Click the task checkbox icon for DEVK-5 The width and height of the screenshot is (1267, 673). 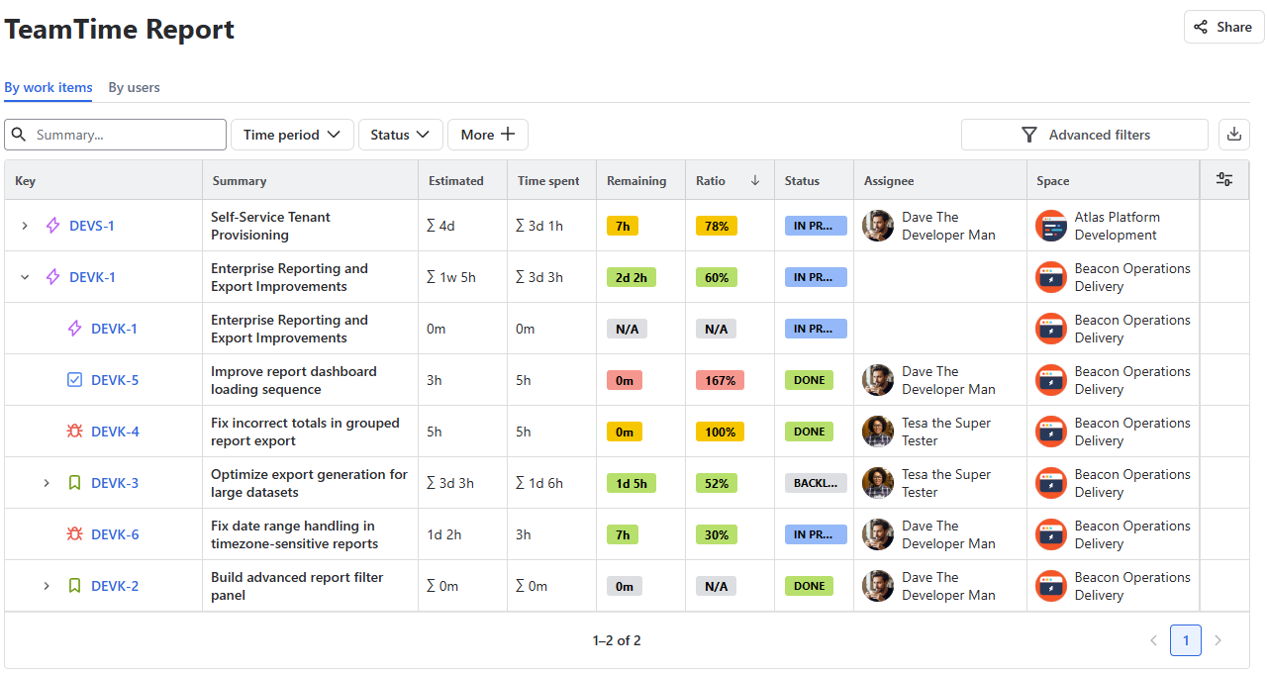click(74, 380)
